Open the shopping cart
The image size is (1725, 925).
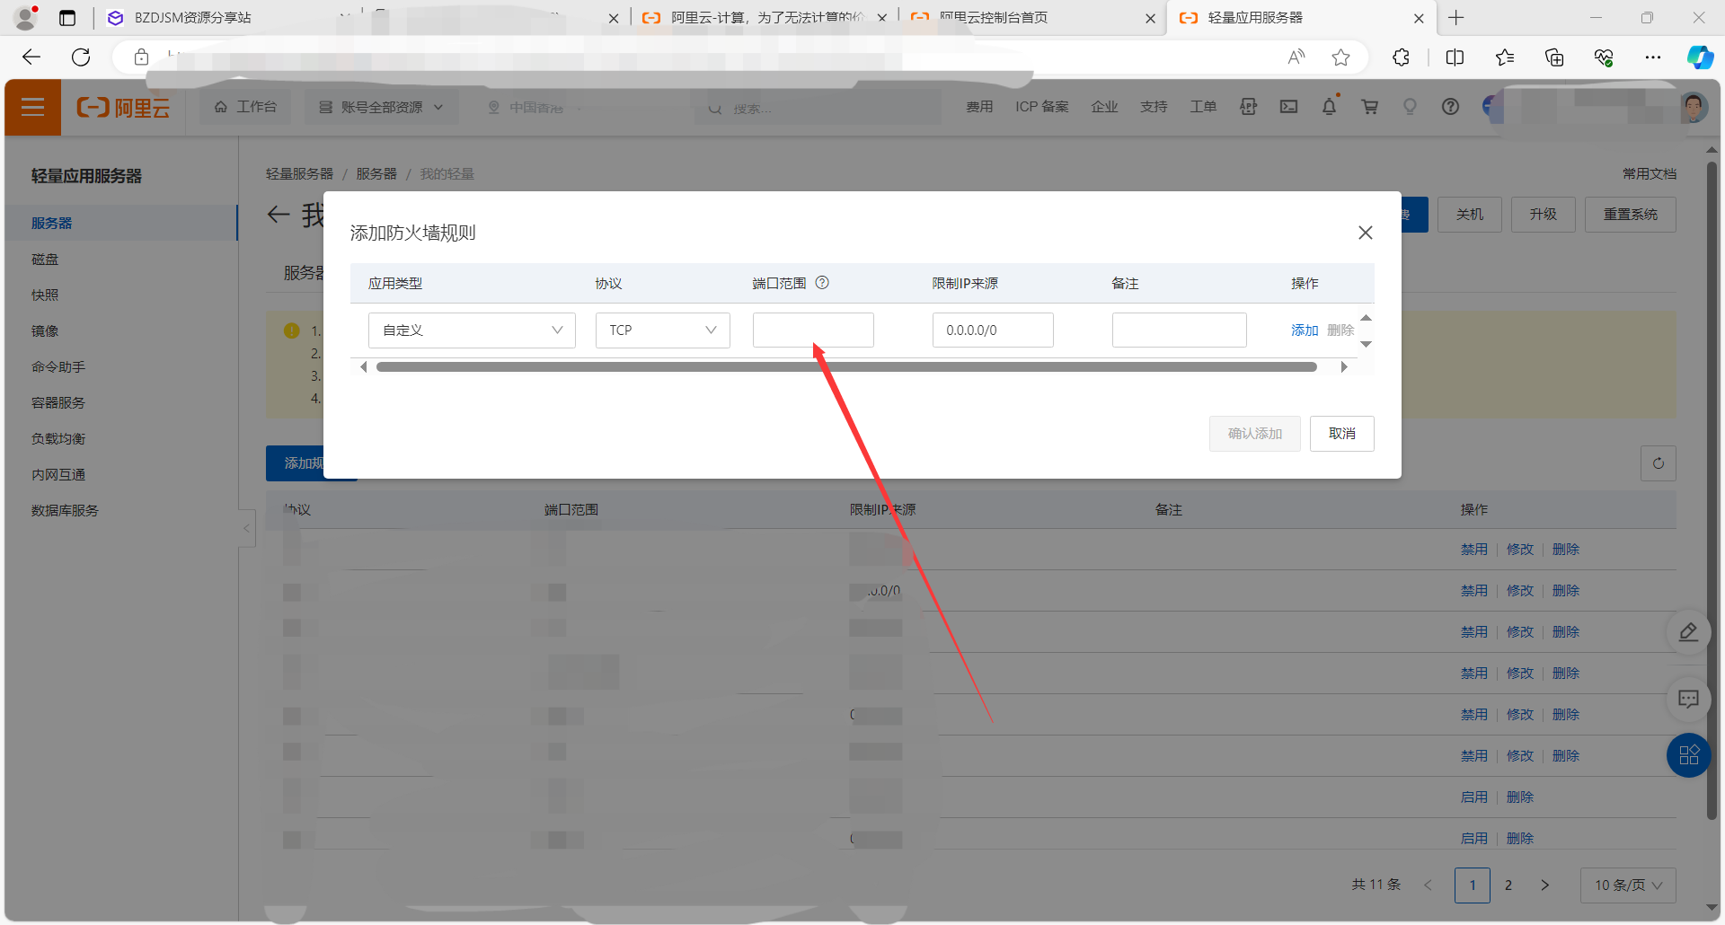click(1370, 107)
